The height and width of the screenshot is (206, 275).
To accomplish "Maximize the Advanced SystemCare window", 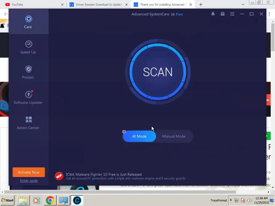I will (251, 14).
